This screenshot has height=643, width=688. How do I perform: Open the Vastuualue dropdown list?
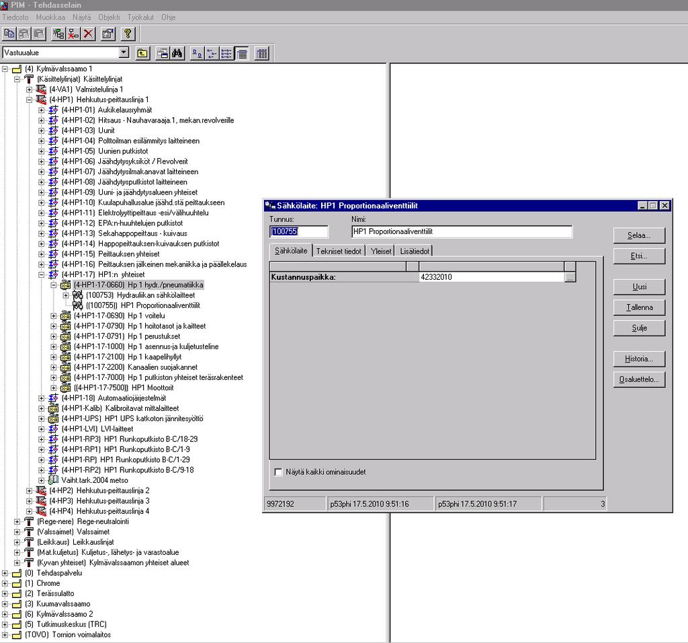pos(124,52)
